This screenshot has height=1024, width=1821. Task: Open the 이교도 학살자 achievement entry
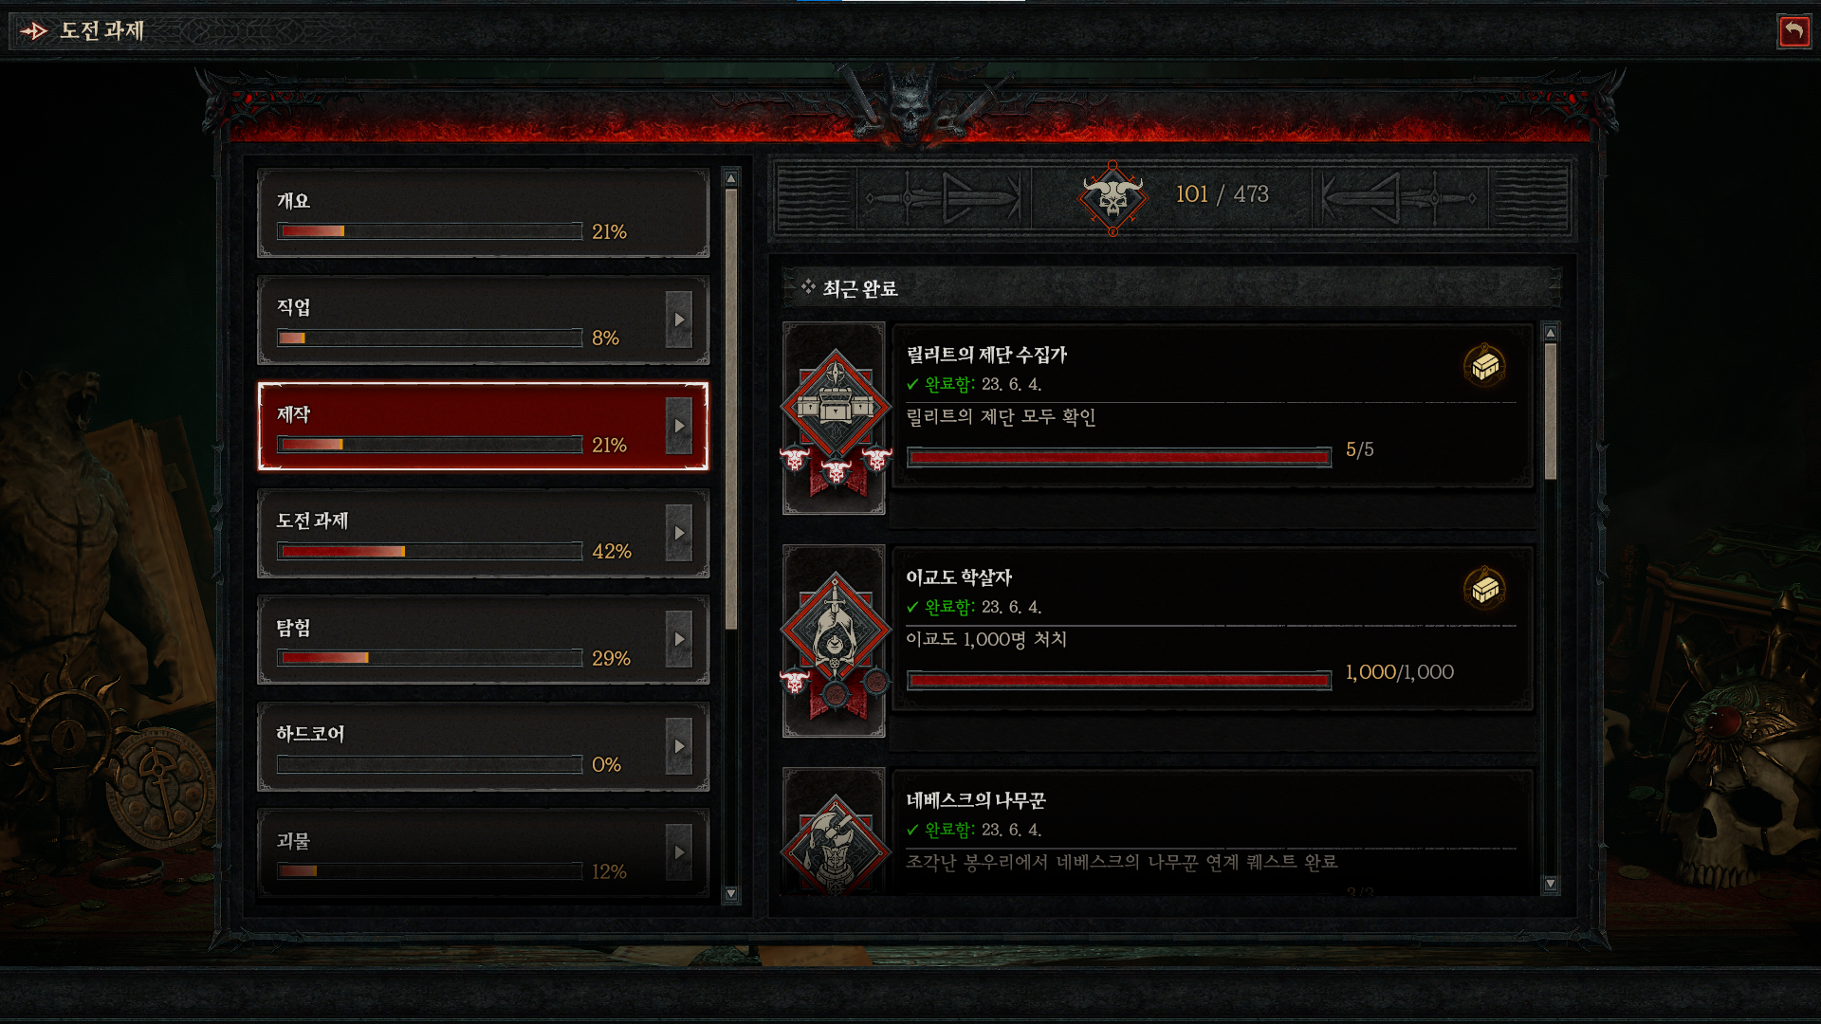tap(1213, 629)
